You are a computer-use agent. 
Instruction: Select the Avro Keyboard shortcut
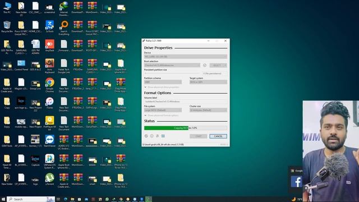pyautogui.click(x=49, y=66)
